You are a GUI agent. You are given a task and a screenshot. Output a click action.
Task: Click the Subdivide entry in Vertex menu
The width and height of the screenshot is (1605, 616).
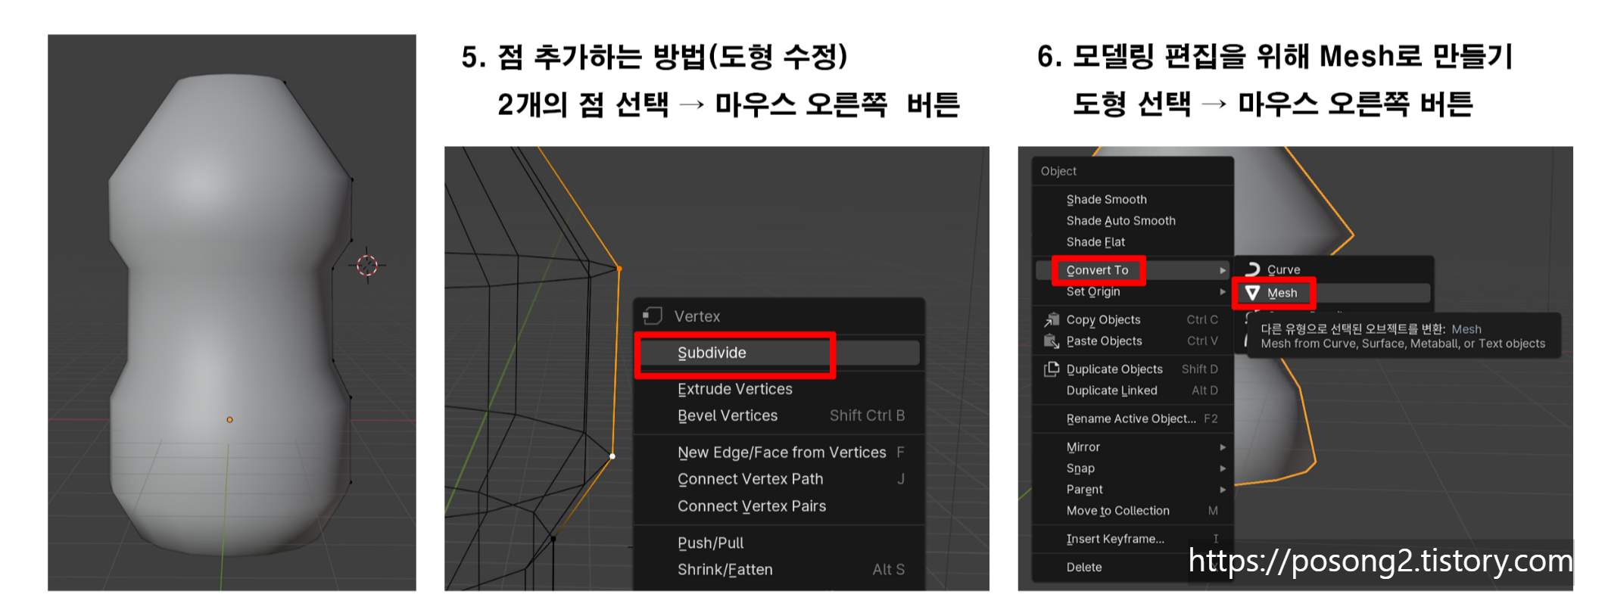779,353
